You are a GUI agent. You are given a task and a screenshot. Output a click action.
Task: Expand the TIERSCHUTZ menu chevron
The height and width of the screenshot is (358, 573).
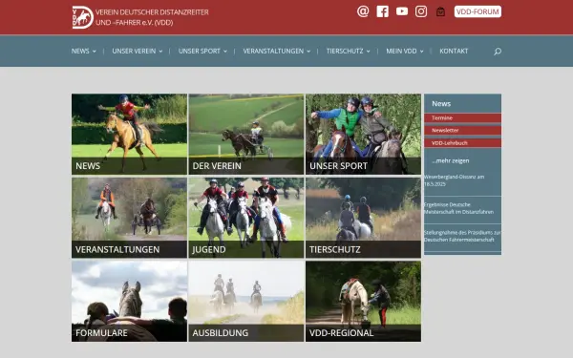point(368,52)
